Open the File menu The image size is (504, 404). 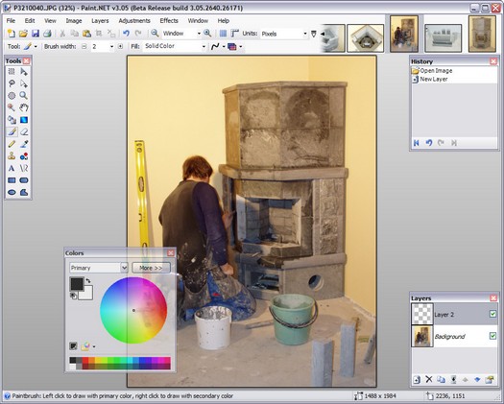11,20
